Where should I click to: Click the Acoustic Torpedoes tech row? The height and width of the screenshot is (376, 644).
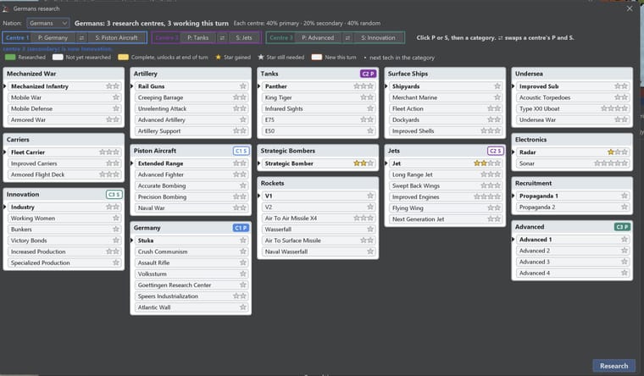click(x=573, y=97)
